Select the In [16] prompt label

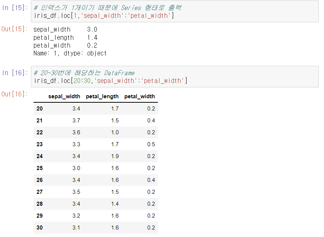tap(15, 73)
